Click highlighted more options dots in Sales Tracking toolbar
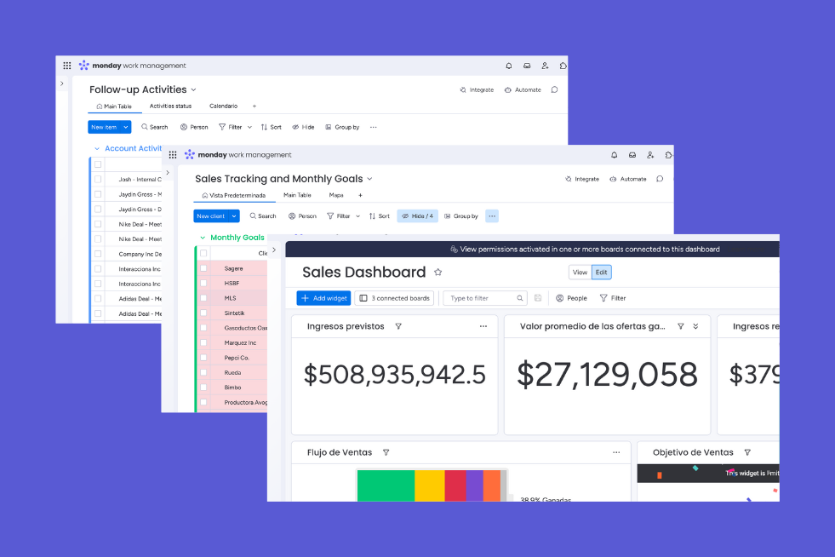835x557 pixels. (x=492, y=215)
